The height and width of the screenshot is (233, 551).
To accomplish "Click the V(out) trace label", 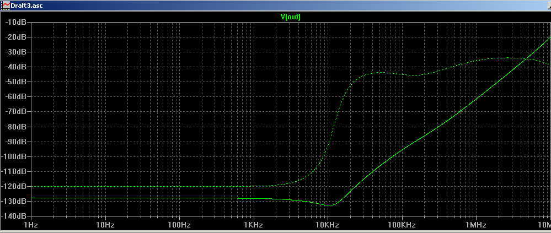I will [291, 16].
